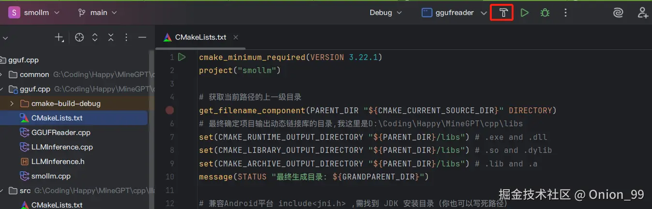Expand the cmake-build-debug folder
Screen dimensions: 652x209
coord(12,104)
